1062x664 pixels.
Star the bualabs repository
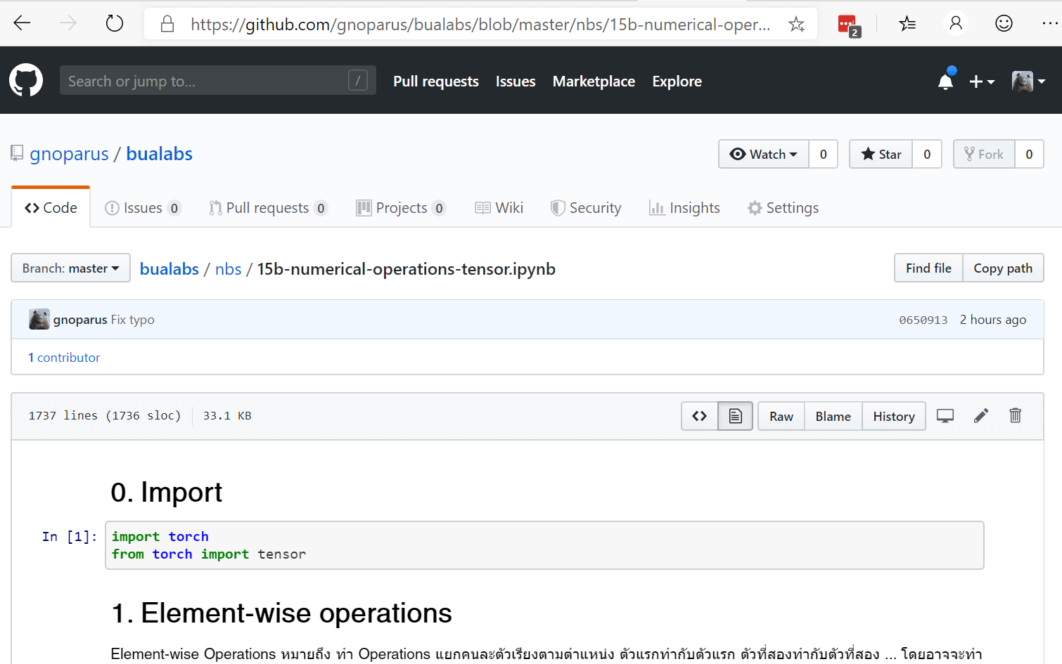[881, 155]
